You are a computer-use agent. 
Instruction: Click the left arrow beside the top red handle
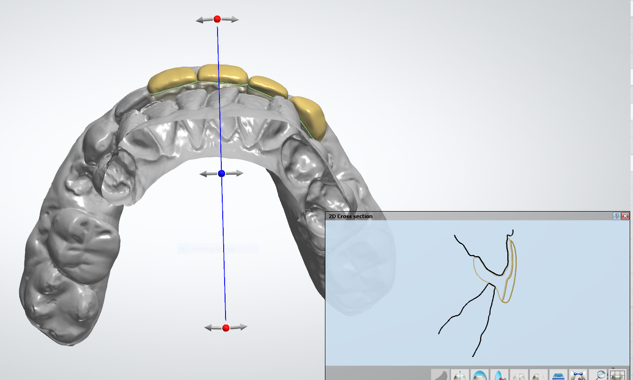pos(204,20)
